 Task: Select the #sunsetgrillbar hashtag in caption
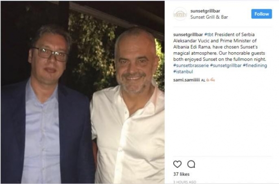point(227,65)
